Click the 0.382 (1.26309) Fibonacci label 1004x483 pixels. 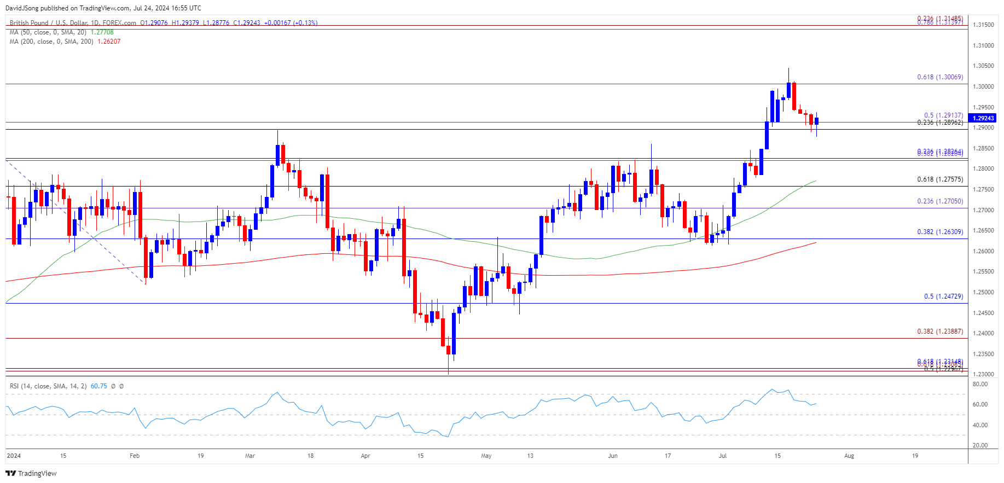click(940, 232)
